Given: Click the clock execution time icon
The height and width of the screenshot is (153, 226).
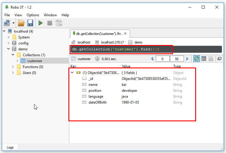Looking at the screenshot, I should (x=97, y=59).
